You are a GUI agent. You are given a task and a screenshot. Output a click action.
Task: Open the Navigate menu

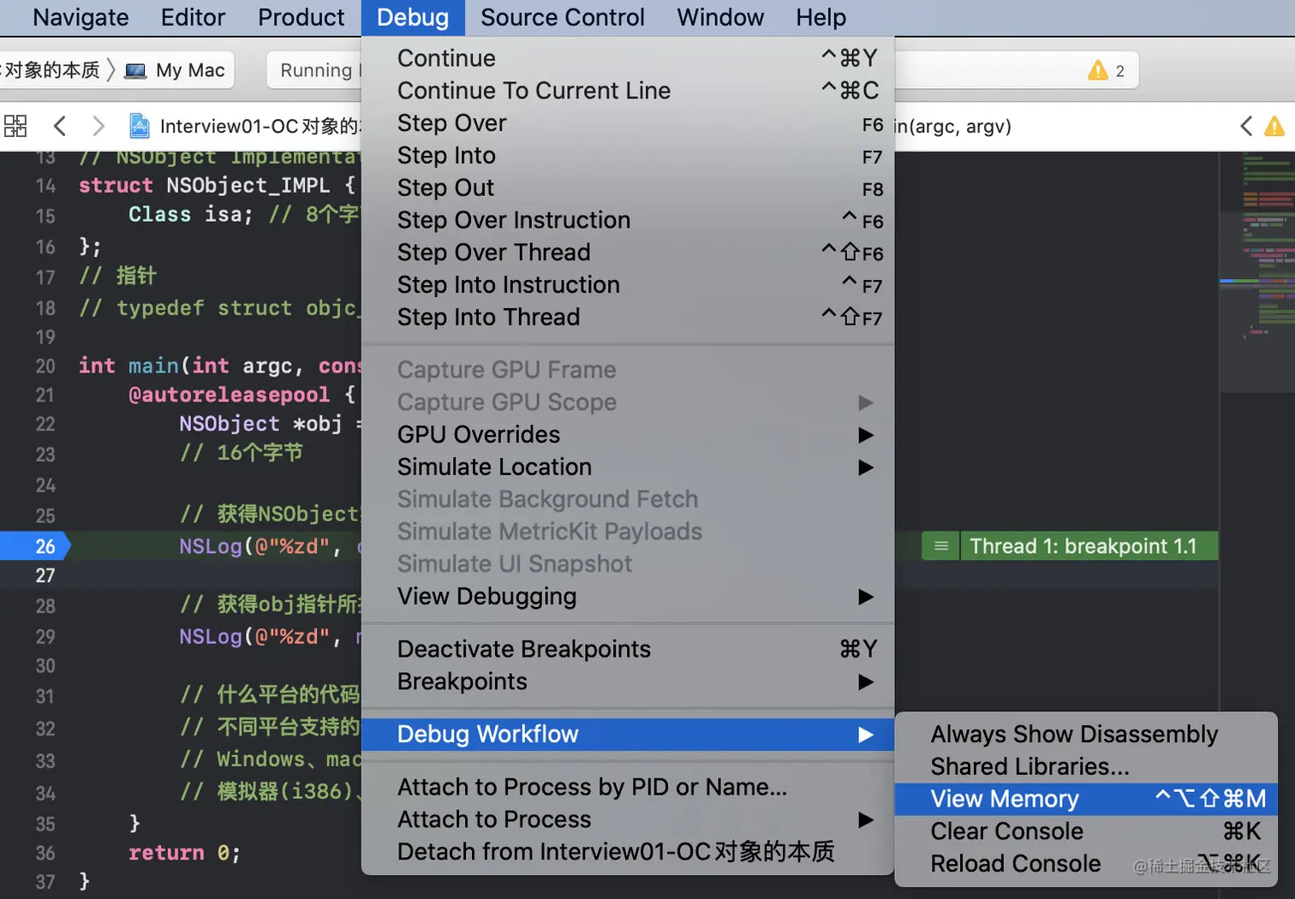81,17
